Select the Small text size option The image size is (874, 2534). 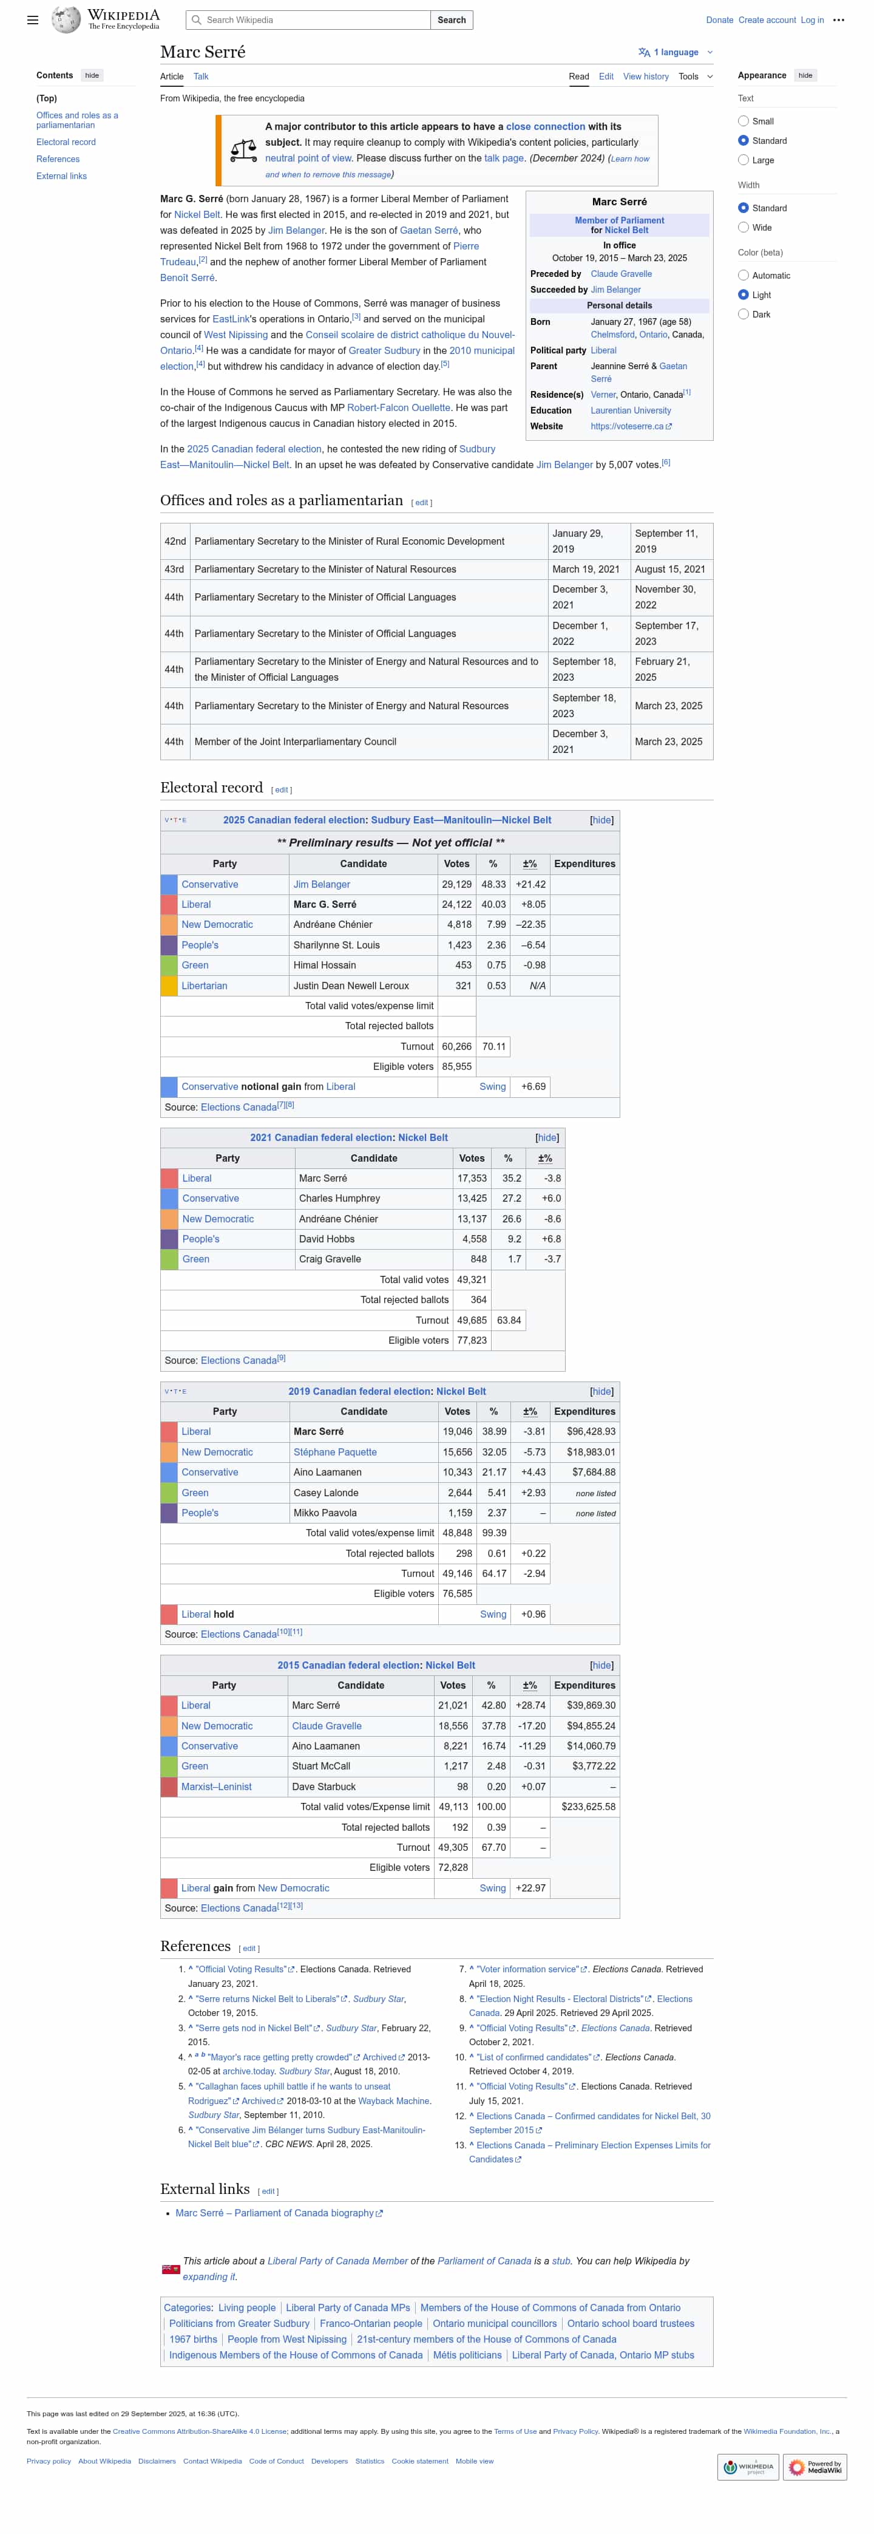tap(744, 121)
